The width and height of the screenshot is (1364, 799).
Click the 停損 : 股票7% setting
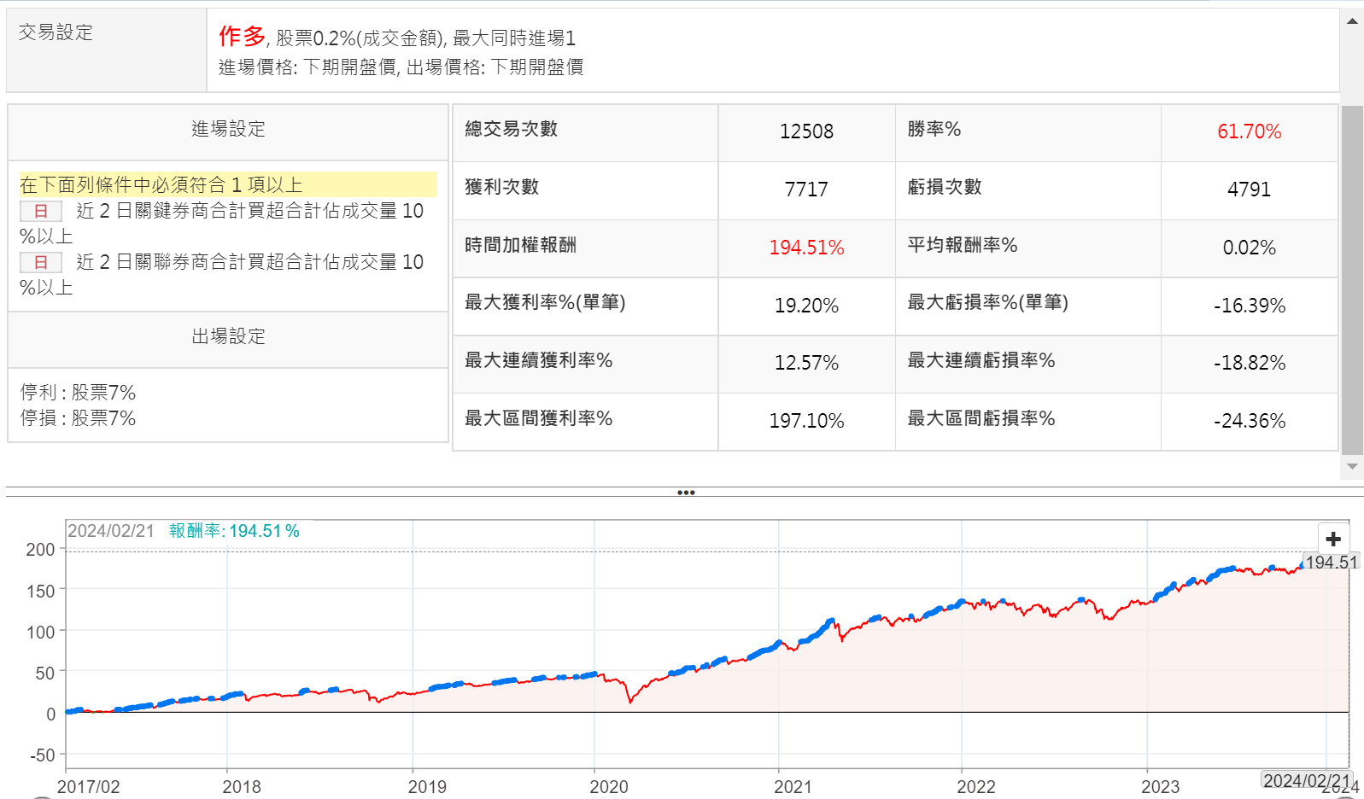78,418
